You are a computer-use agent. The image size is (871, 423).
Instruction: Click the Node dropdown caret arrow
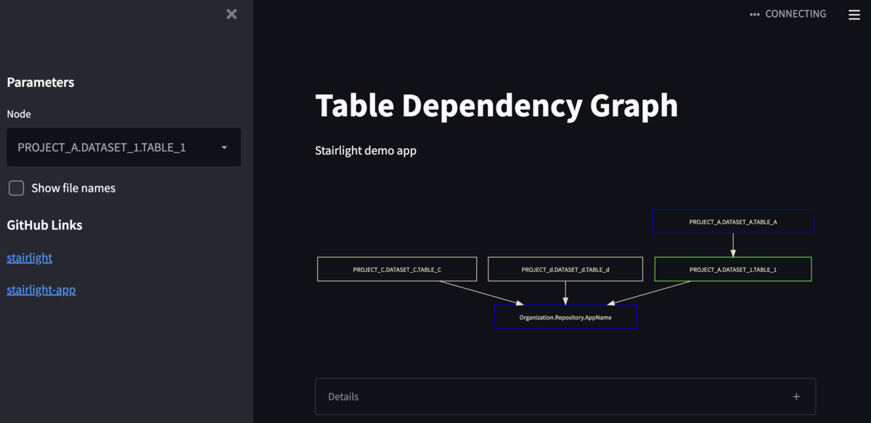(x=224, y=147)
